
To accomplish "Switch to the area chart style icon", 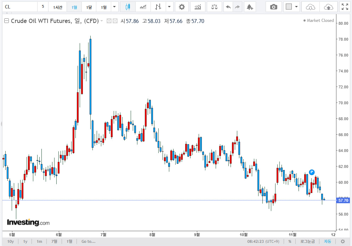I will point(143,7).
